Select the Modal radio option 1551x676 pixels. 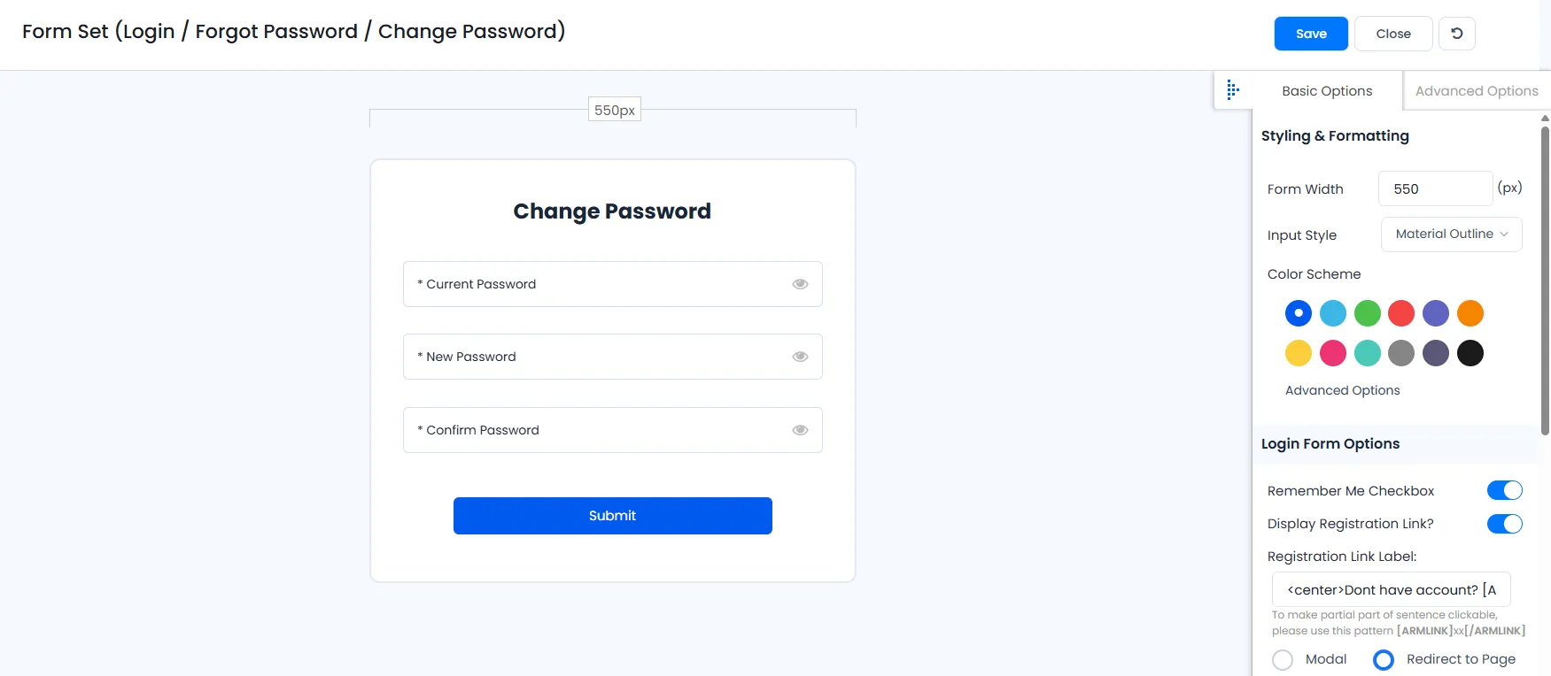[x=1282, y=659]
